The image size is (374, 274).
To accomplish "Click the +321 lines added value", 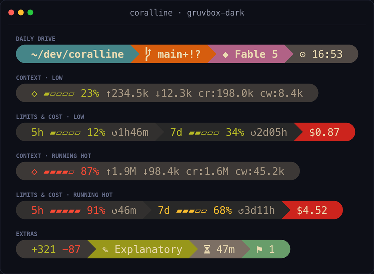I will click(x=43, y=249).
